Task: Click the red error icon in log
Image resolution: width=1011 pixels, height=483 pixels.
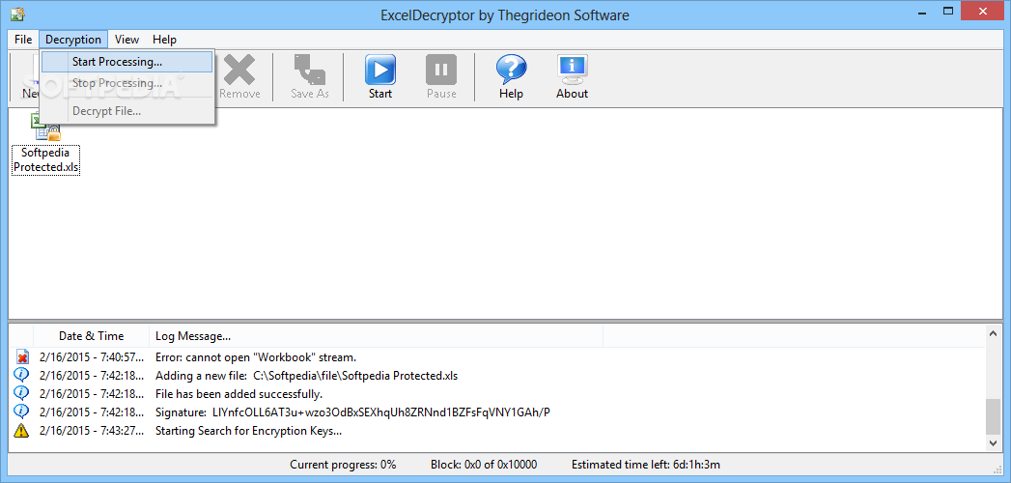Action: [22, 357]
